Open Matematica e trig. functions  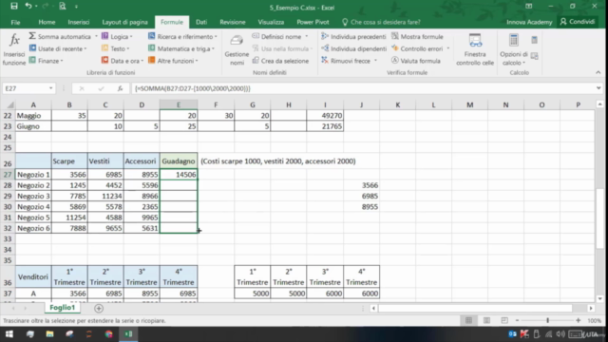coord(181,48)
